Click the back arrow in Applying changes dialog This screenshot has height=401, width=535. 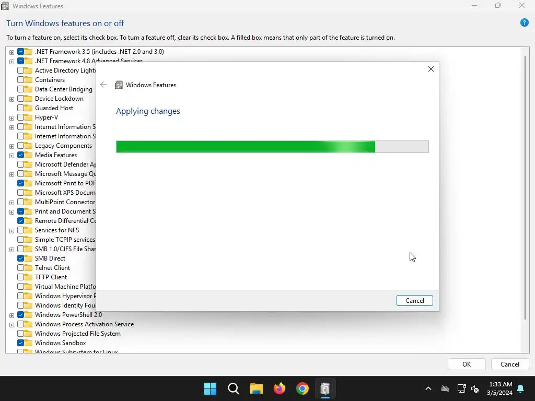point(103,85)
